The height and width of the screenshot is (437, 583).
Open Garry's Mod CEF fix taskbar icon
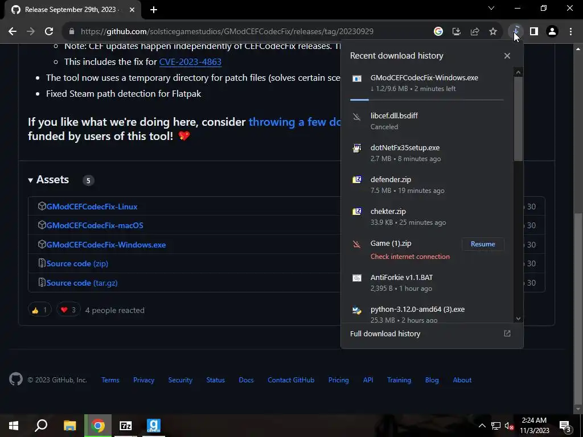[x=154, y=426]
